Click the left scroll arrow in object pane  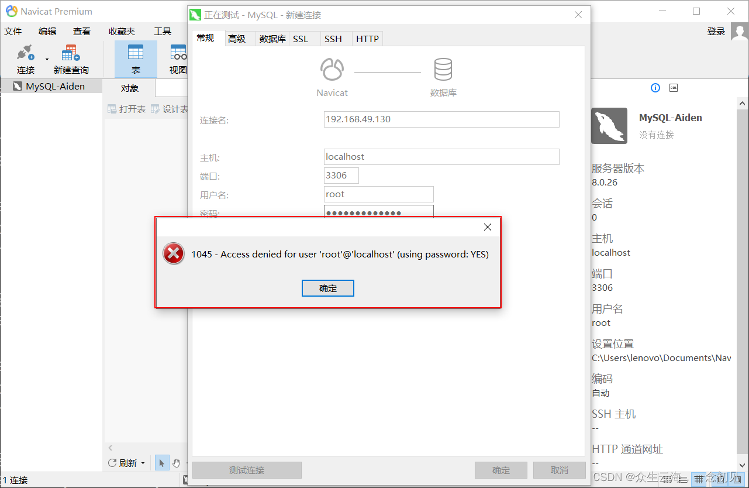click(x=111, y=448)
